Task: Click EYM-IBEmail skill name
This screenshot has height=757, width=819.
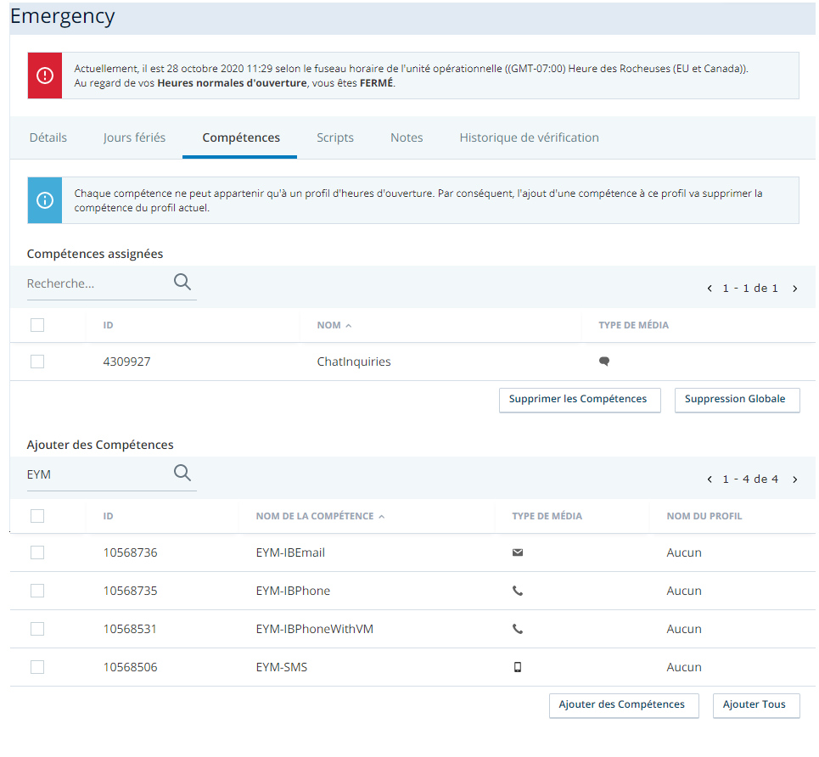Action: tap(290, 552)
